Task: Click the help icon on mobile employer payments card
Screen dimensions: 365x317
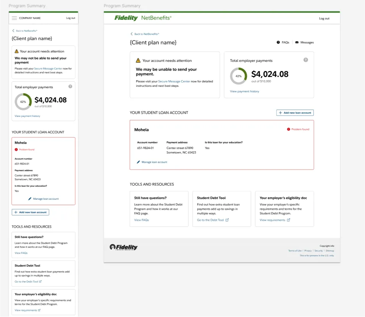Action: pos(70,86)
